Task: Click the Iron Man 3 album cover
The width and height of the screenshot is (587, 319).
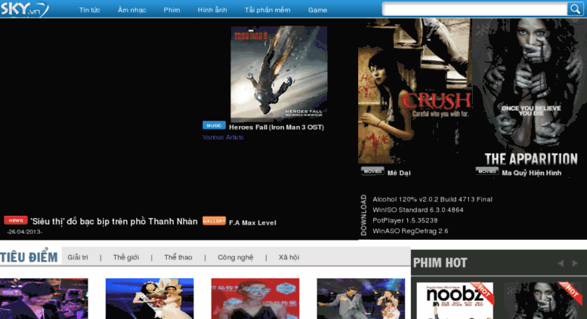Action: (279, 74)
